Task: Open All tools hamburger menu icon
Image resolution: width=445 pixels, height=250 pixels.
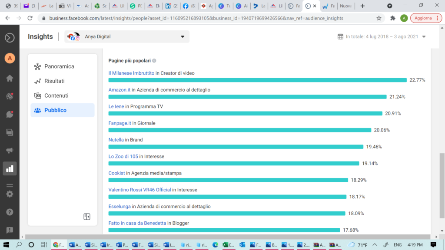Action: (x=10, y=185)
